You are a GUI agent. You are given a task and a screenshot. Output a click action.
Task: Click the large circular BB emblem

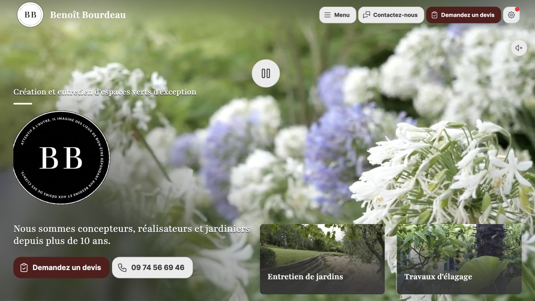point(61,158)
